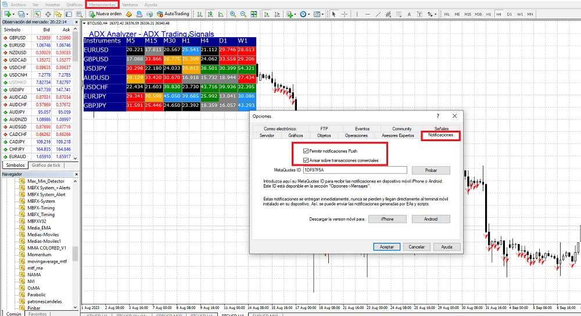Image resolution: width=581 pixels, height=316 pixels.
Task: Click Cancelar in Opciones dialog
Action: (417, 247)
